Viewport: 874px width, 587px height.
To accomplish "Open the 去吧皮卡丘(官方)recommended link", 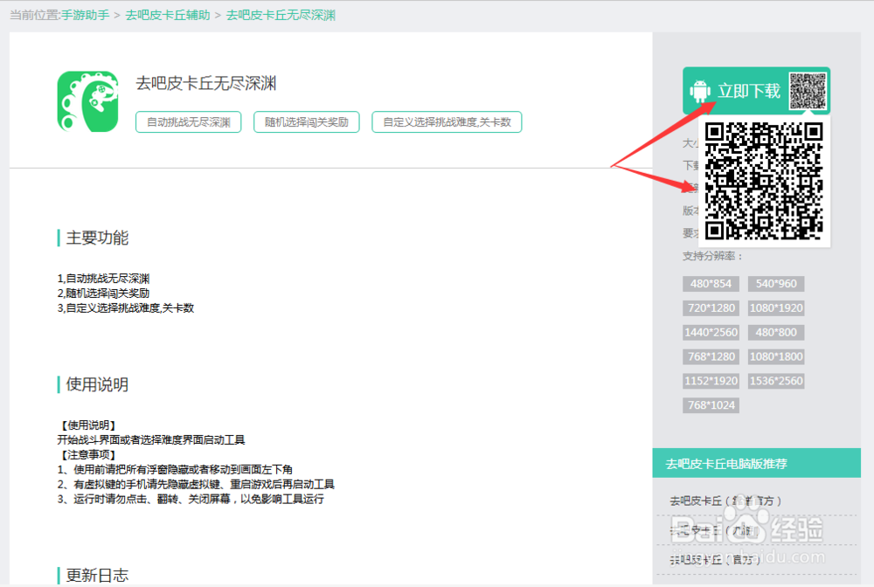I will coord(715,560).
